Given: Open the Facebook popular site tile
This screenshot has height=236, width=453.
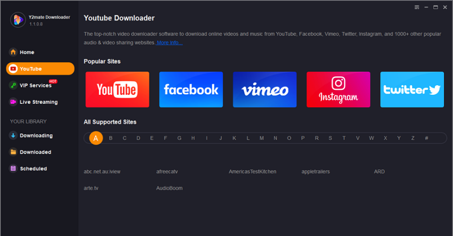Looking at the screenshot, I should coord(191,90).
